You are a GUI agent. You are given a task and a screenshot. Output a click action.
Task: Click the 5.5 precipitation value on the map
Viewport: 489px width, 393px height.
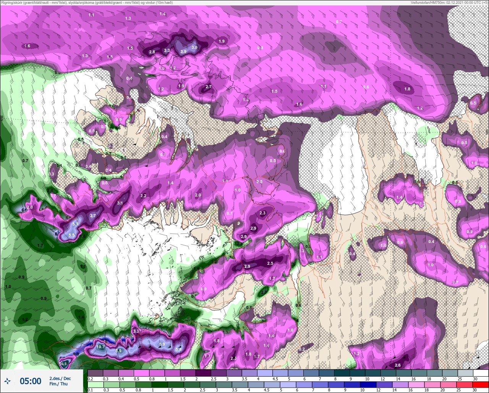tap(71, 235)
